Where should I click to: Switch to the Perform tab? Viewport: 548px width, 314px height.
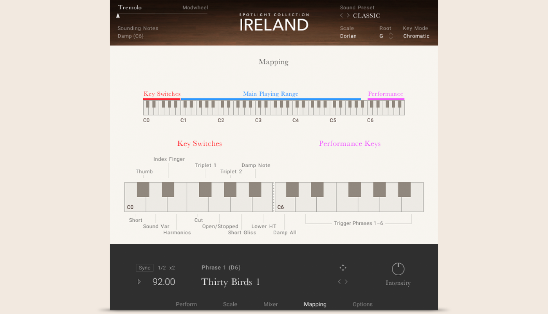point(186,304)
